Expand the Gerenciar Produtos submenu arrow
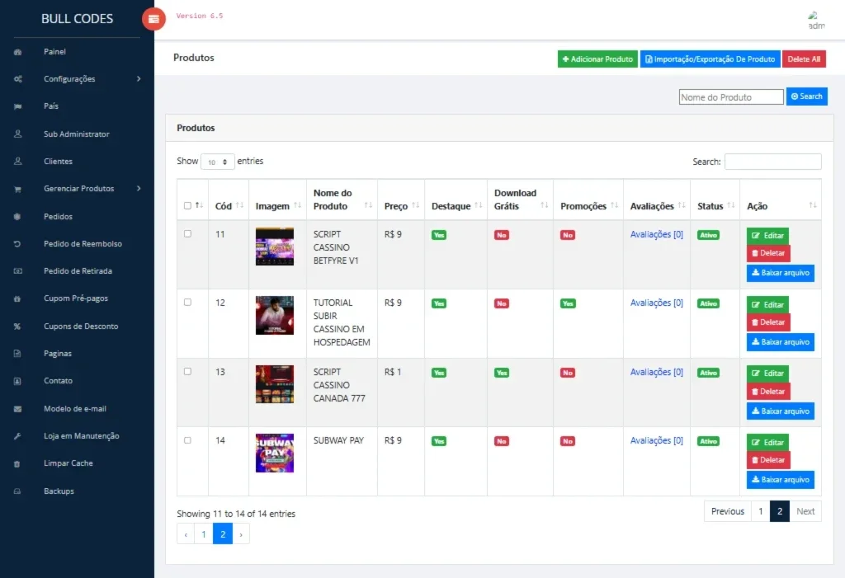Viewport: 845px width, 578px height. (x=139, y=189)
